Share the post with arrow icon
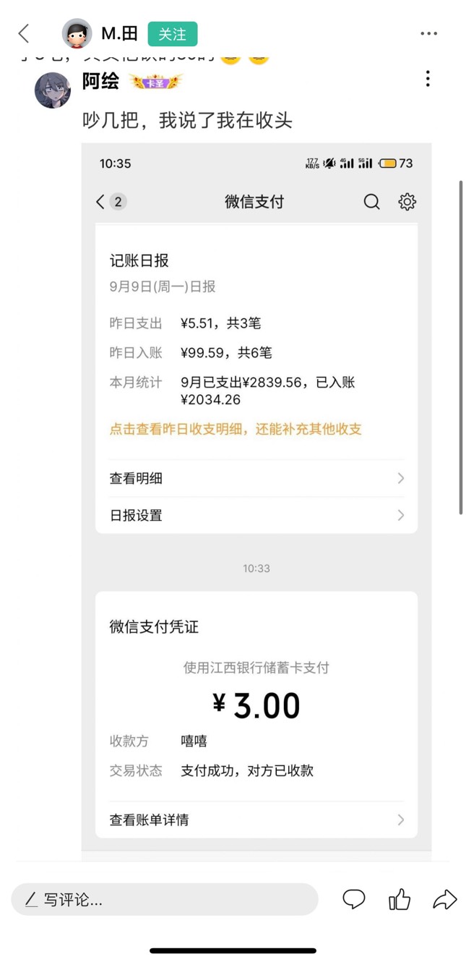 [445, 899]
